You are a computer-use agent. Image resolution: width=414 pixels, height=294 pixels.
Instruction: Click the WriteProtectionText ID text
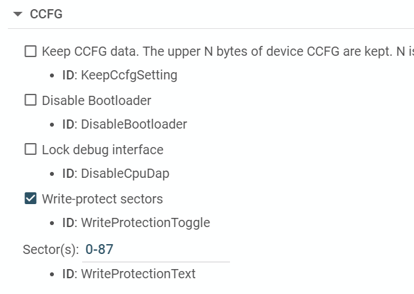point(138,274)
